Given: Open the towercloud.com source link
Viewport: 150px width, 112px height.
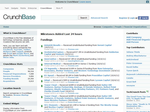Looking at the screenshot, I should (74, 102).
